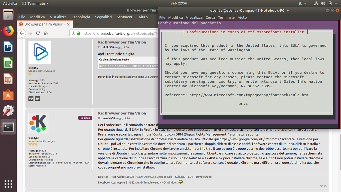The height and width of the screenshot is (192, 341).
Task: Jump to top arrow in woddy68 post
Action: pos(325,186)
